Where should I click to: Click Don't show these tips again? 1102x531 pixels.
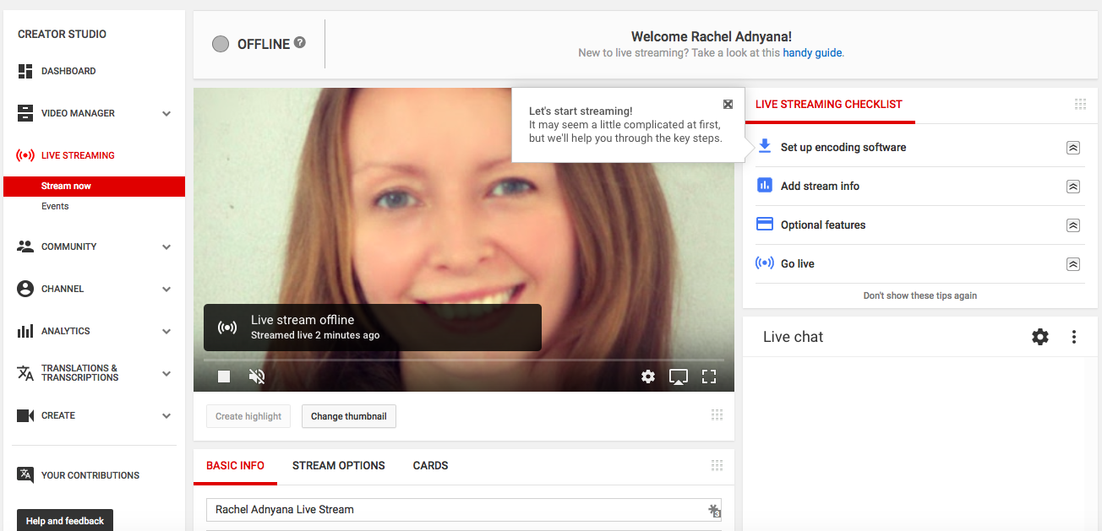(920, 295)
